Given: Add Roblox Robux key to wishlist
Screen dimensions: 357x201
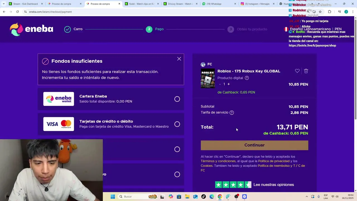Looking at the screenshot, I should (297, 71).
